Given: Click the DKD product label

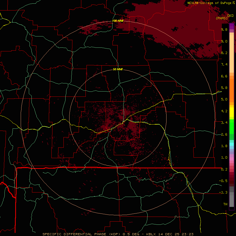Looking at the screenshot, I should tap(230, 16).
